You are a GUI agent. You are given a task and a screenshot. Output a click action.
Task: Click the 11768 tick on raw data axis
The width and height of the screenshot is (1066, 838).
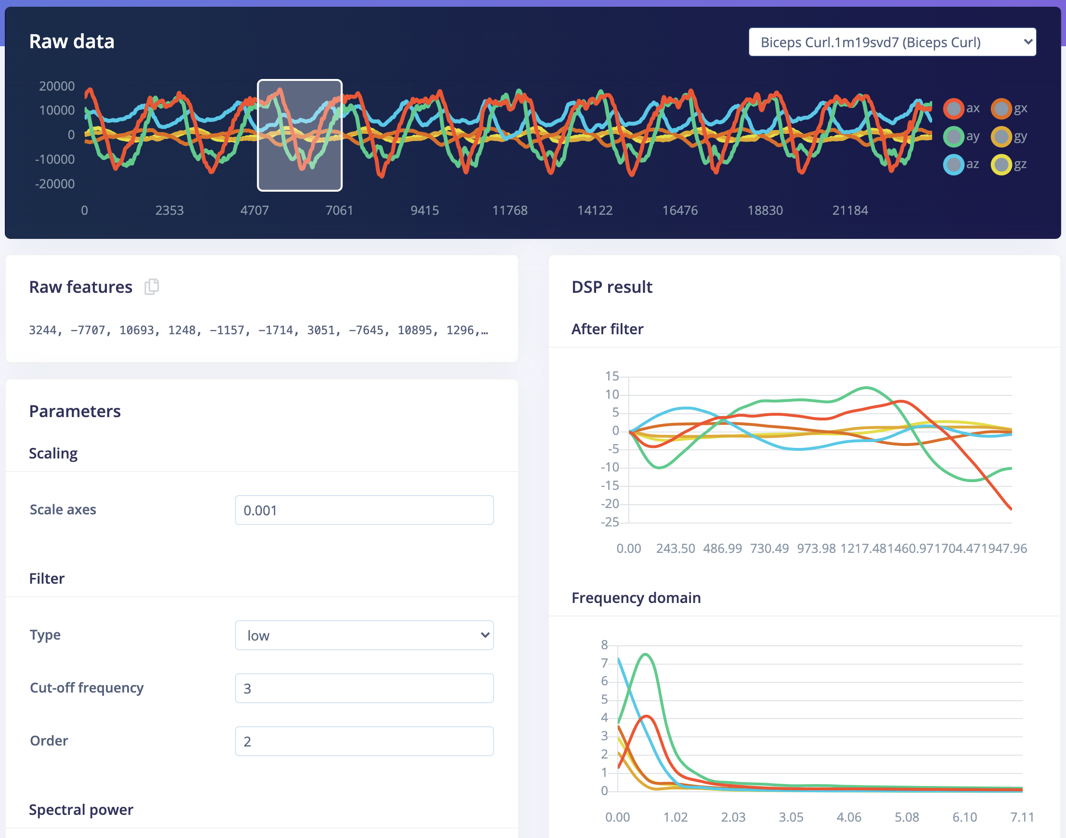pos(510,210)
